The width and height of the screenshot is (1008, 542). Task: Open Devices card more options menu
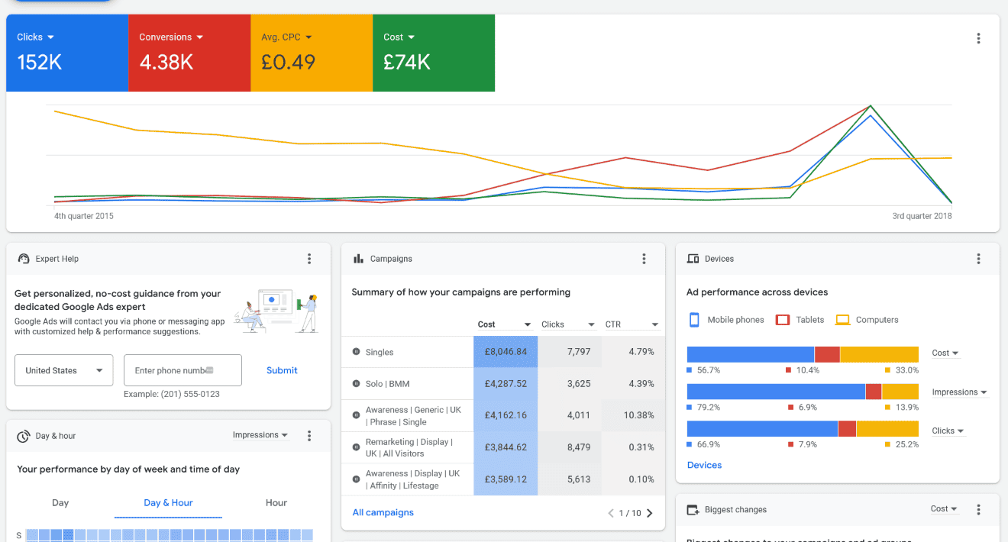tap(978, 259)
